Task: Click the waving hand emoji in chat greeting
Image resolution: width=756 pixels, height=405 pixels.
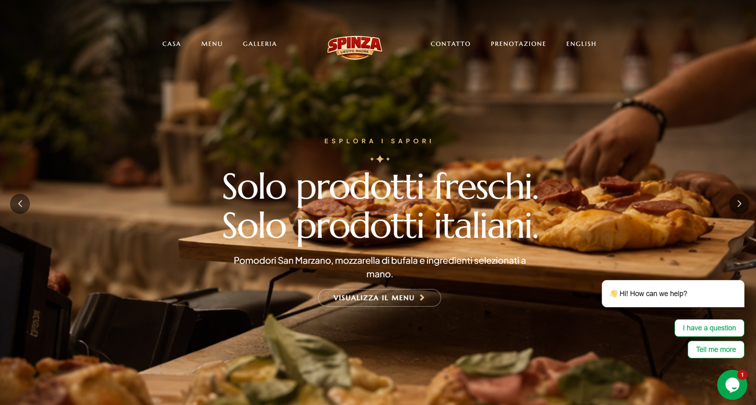Action: point(614,294)
